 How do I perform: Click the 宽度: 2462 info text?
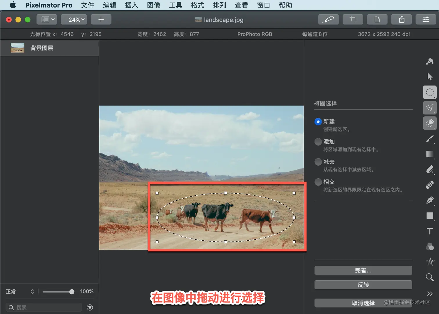coord(152,34)
